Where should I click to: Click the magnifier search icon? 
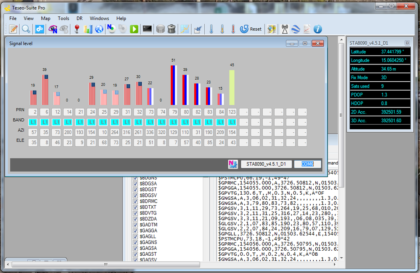click(26, 29)
